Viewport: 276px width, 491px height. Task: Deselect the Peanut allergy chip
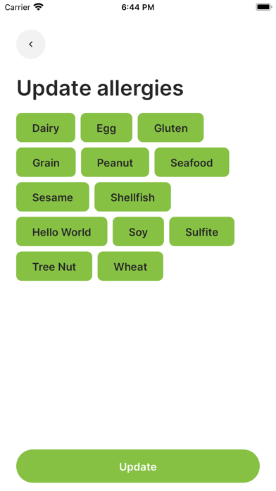coord(115,162)
